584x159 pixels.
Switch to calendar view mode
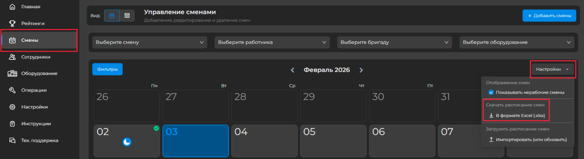point(112,16)
